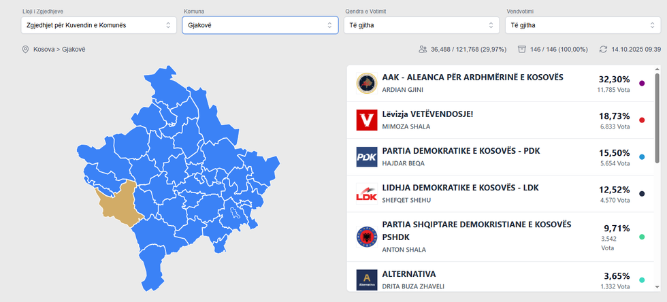Click the refresh icon beside the timestamp
Screen dimensions: 667x302
(603, 50)
